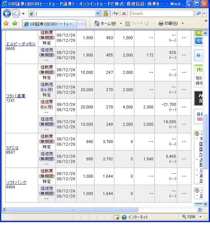Screen dimensions: 210x242
Task: Open the フタバ産業 stock link
Action: (16, 96)
